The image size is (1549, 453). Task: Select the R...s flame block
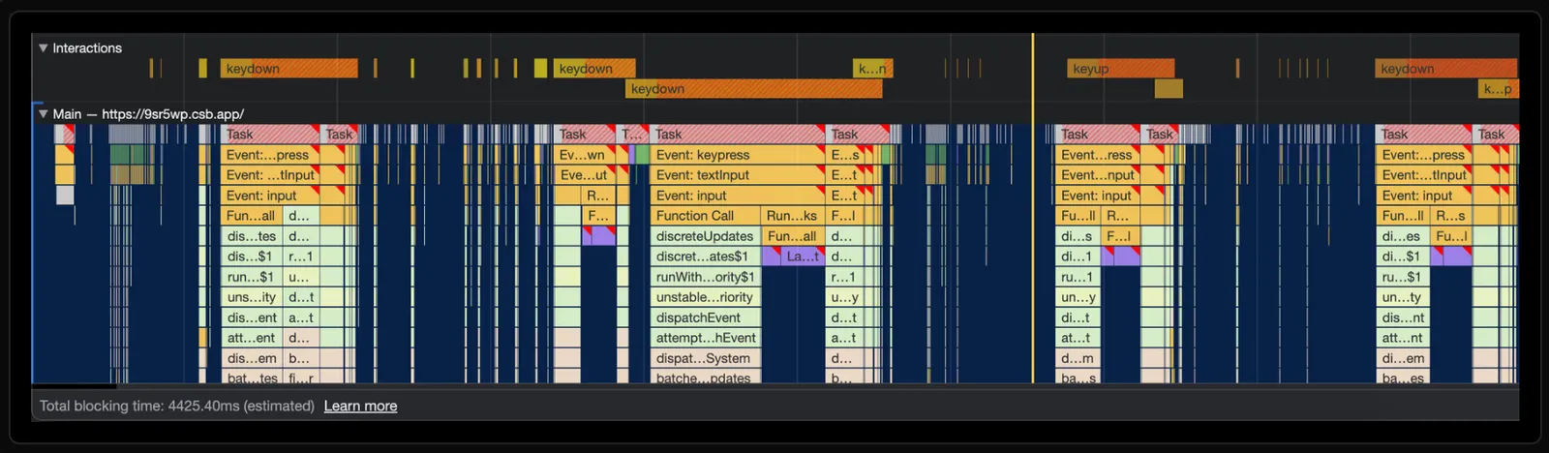coord(1450,216)
